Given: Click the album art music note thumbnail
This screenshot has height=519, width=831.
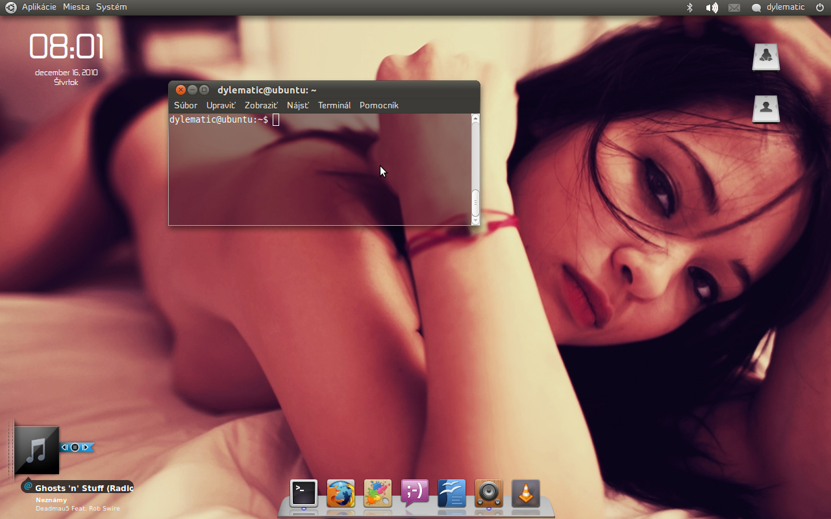Looking at the screenshot, I should click(x=36, y=450).
